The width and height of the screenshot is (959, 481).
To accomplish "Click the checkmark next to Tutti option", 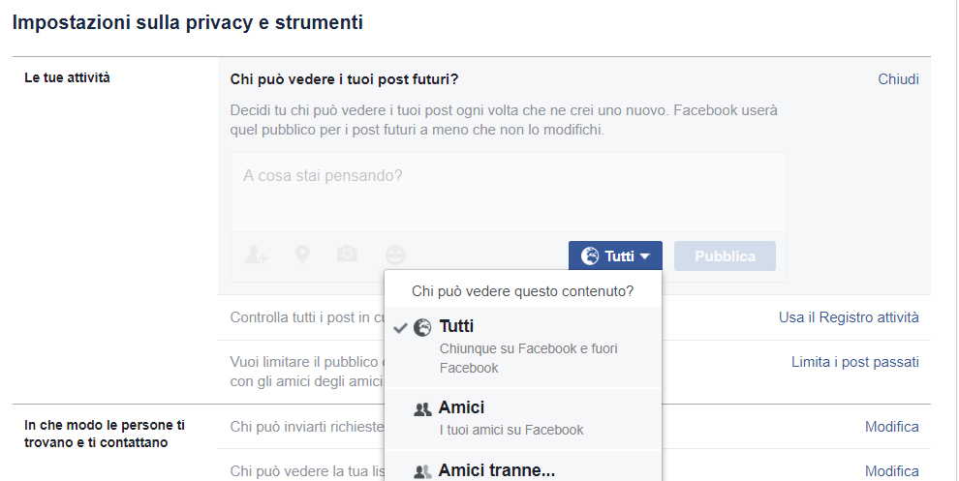I will pos(400,328).
